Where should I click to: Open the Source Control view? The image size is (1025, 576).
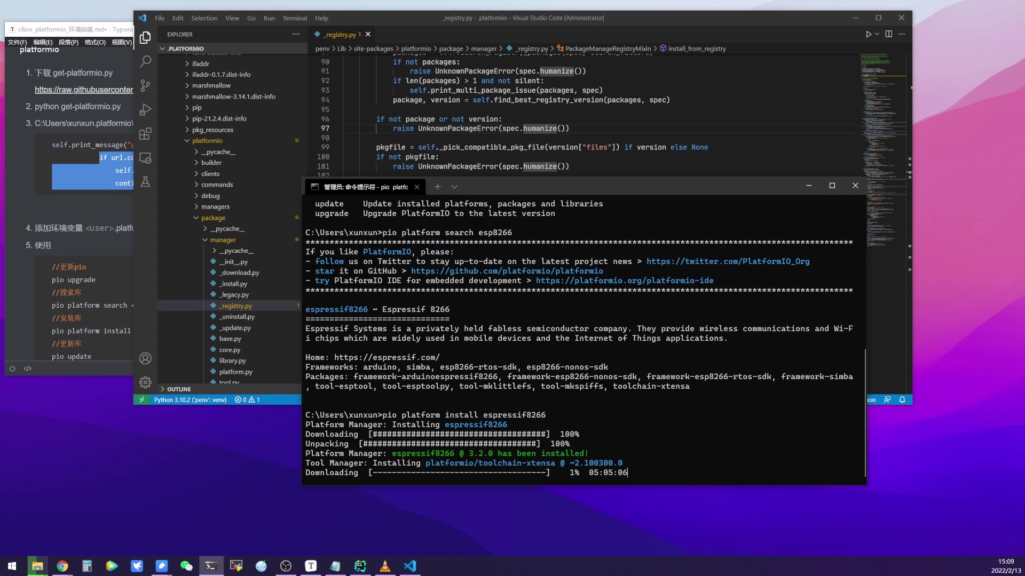(145, 85)
